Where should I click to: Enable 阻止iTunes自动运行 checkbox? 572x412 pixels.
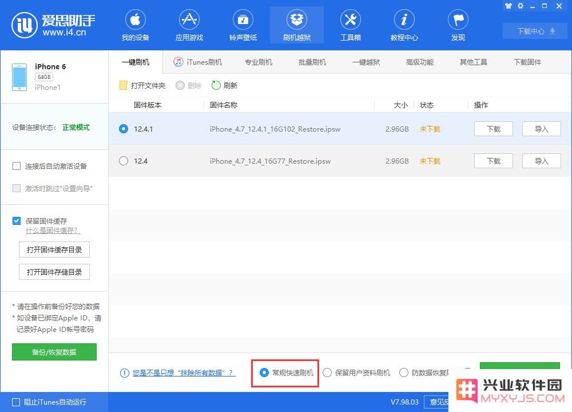click(x=16, y=402)
